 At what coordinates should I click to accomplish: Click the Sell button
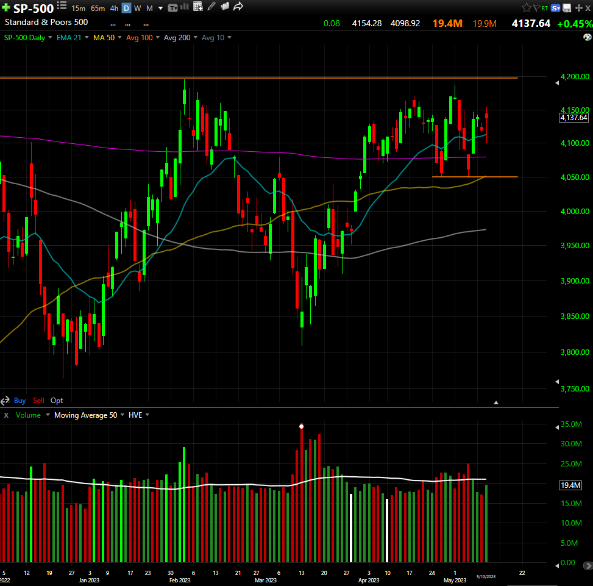(38, 401)
